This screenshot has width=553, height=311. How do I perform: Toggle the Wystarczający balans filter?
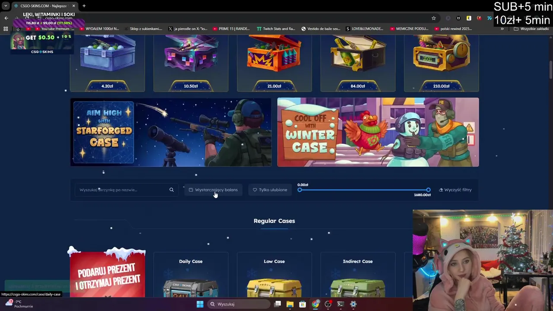tap(213, 190)
